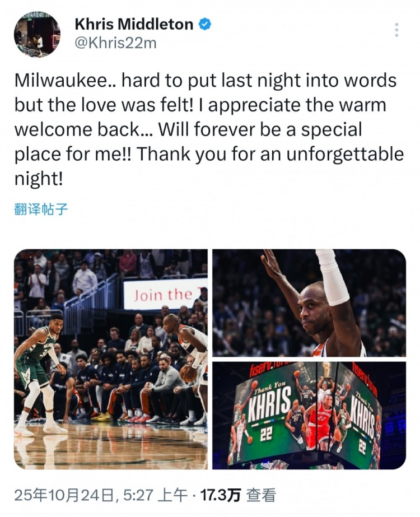Click the number 22 under KHRIS
The height and width of the screenshot is (517, 420).
click(266, 435)
